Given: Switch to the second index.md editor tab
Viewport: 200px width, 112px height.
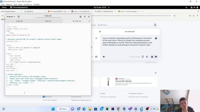Looking at the screenshot, I should (x=48, y=21).
